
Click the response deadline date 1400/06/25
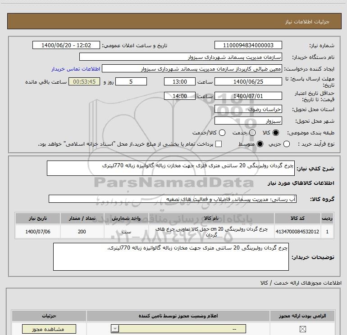tap(248, 81)
